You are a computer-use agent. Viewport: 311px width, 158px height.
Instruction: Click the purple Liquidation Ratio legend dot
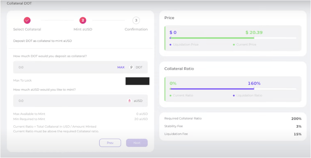[x=234, y=96]
